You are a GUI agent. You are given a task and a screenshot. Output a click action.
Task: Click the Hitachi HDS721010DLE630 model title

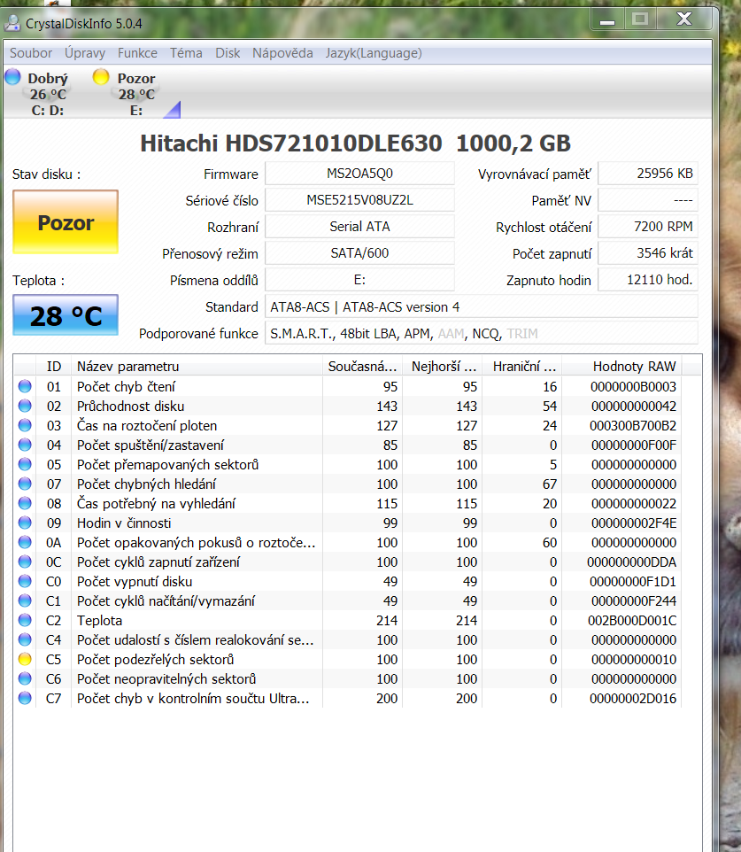click(x=355, y=143)
